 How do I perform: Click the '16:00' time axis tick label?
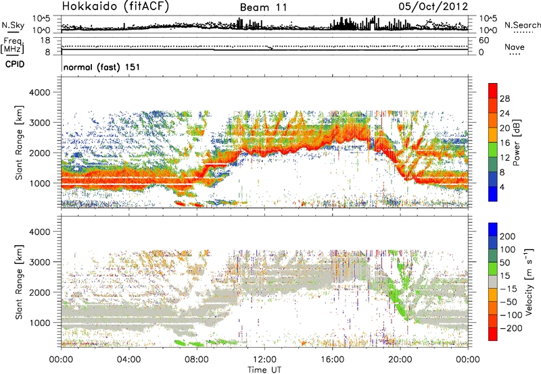point(332,360)
